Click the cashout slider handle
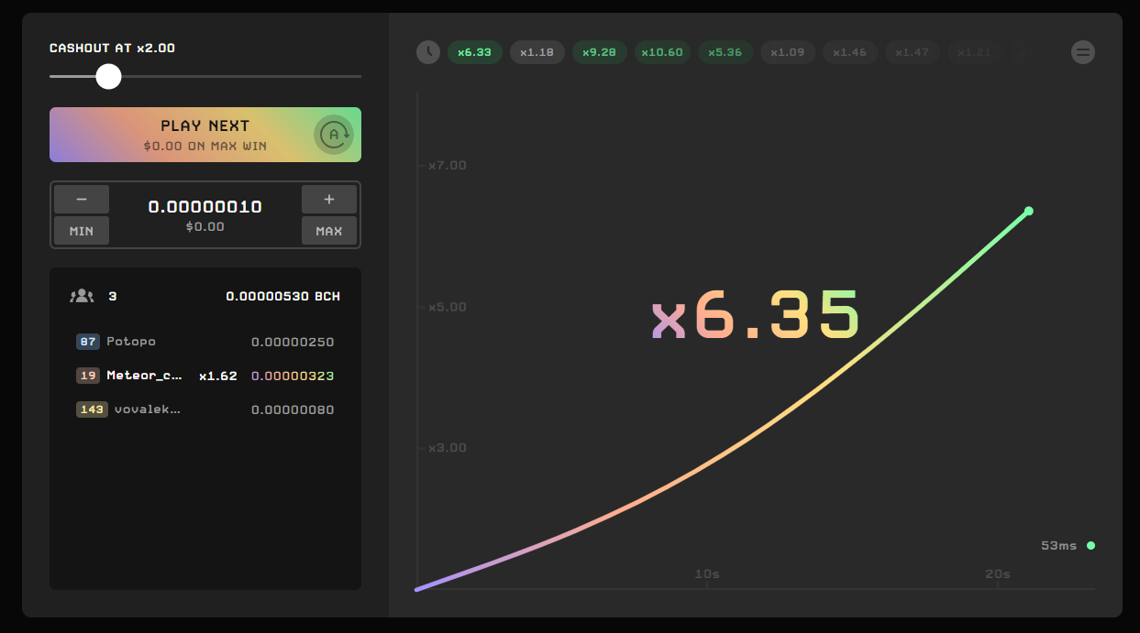 coord(109,77)
